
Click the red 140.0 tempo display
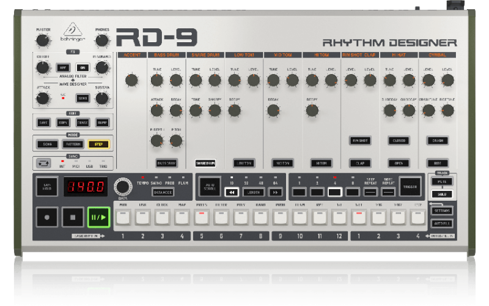tap(86, 187)
